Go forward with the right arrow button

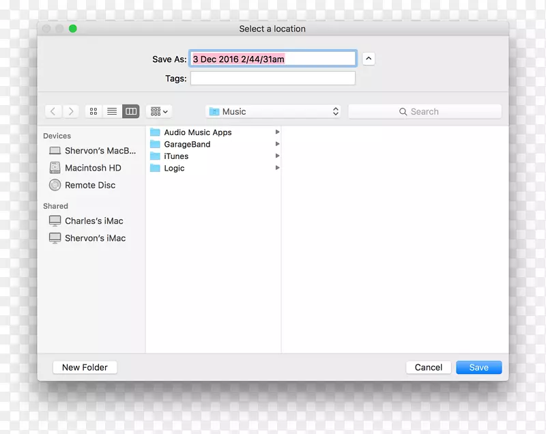click(71, 111)
